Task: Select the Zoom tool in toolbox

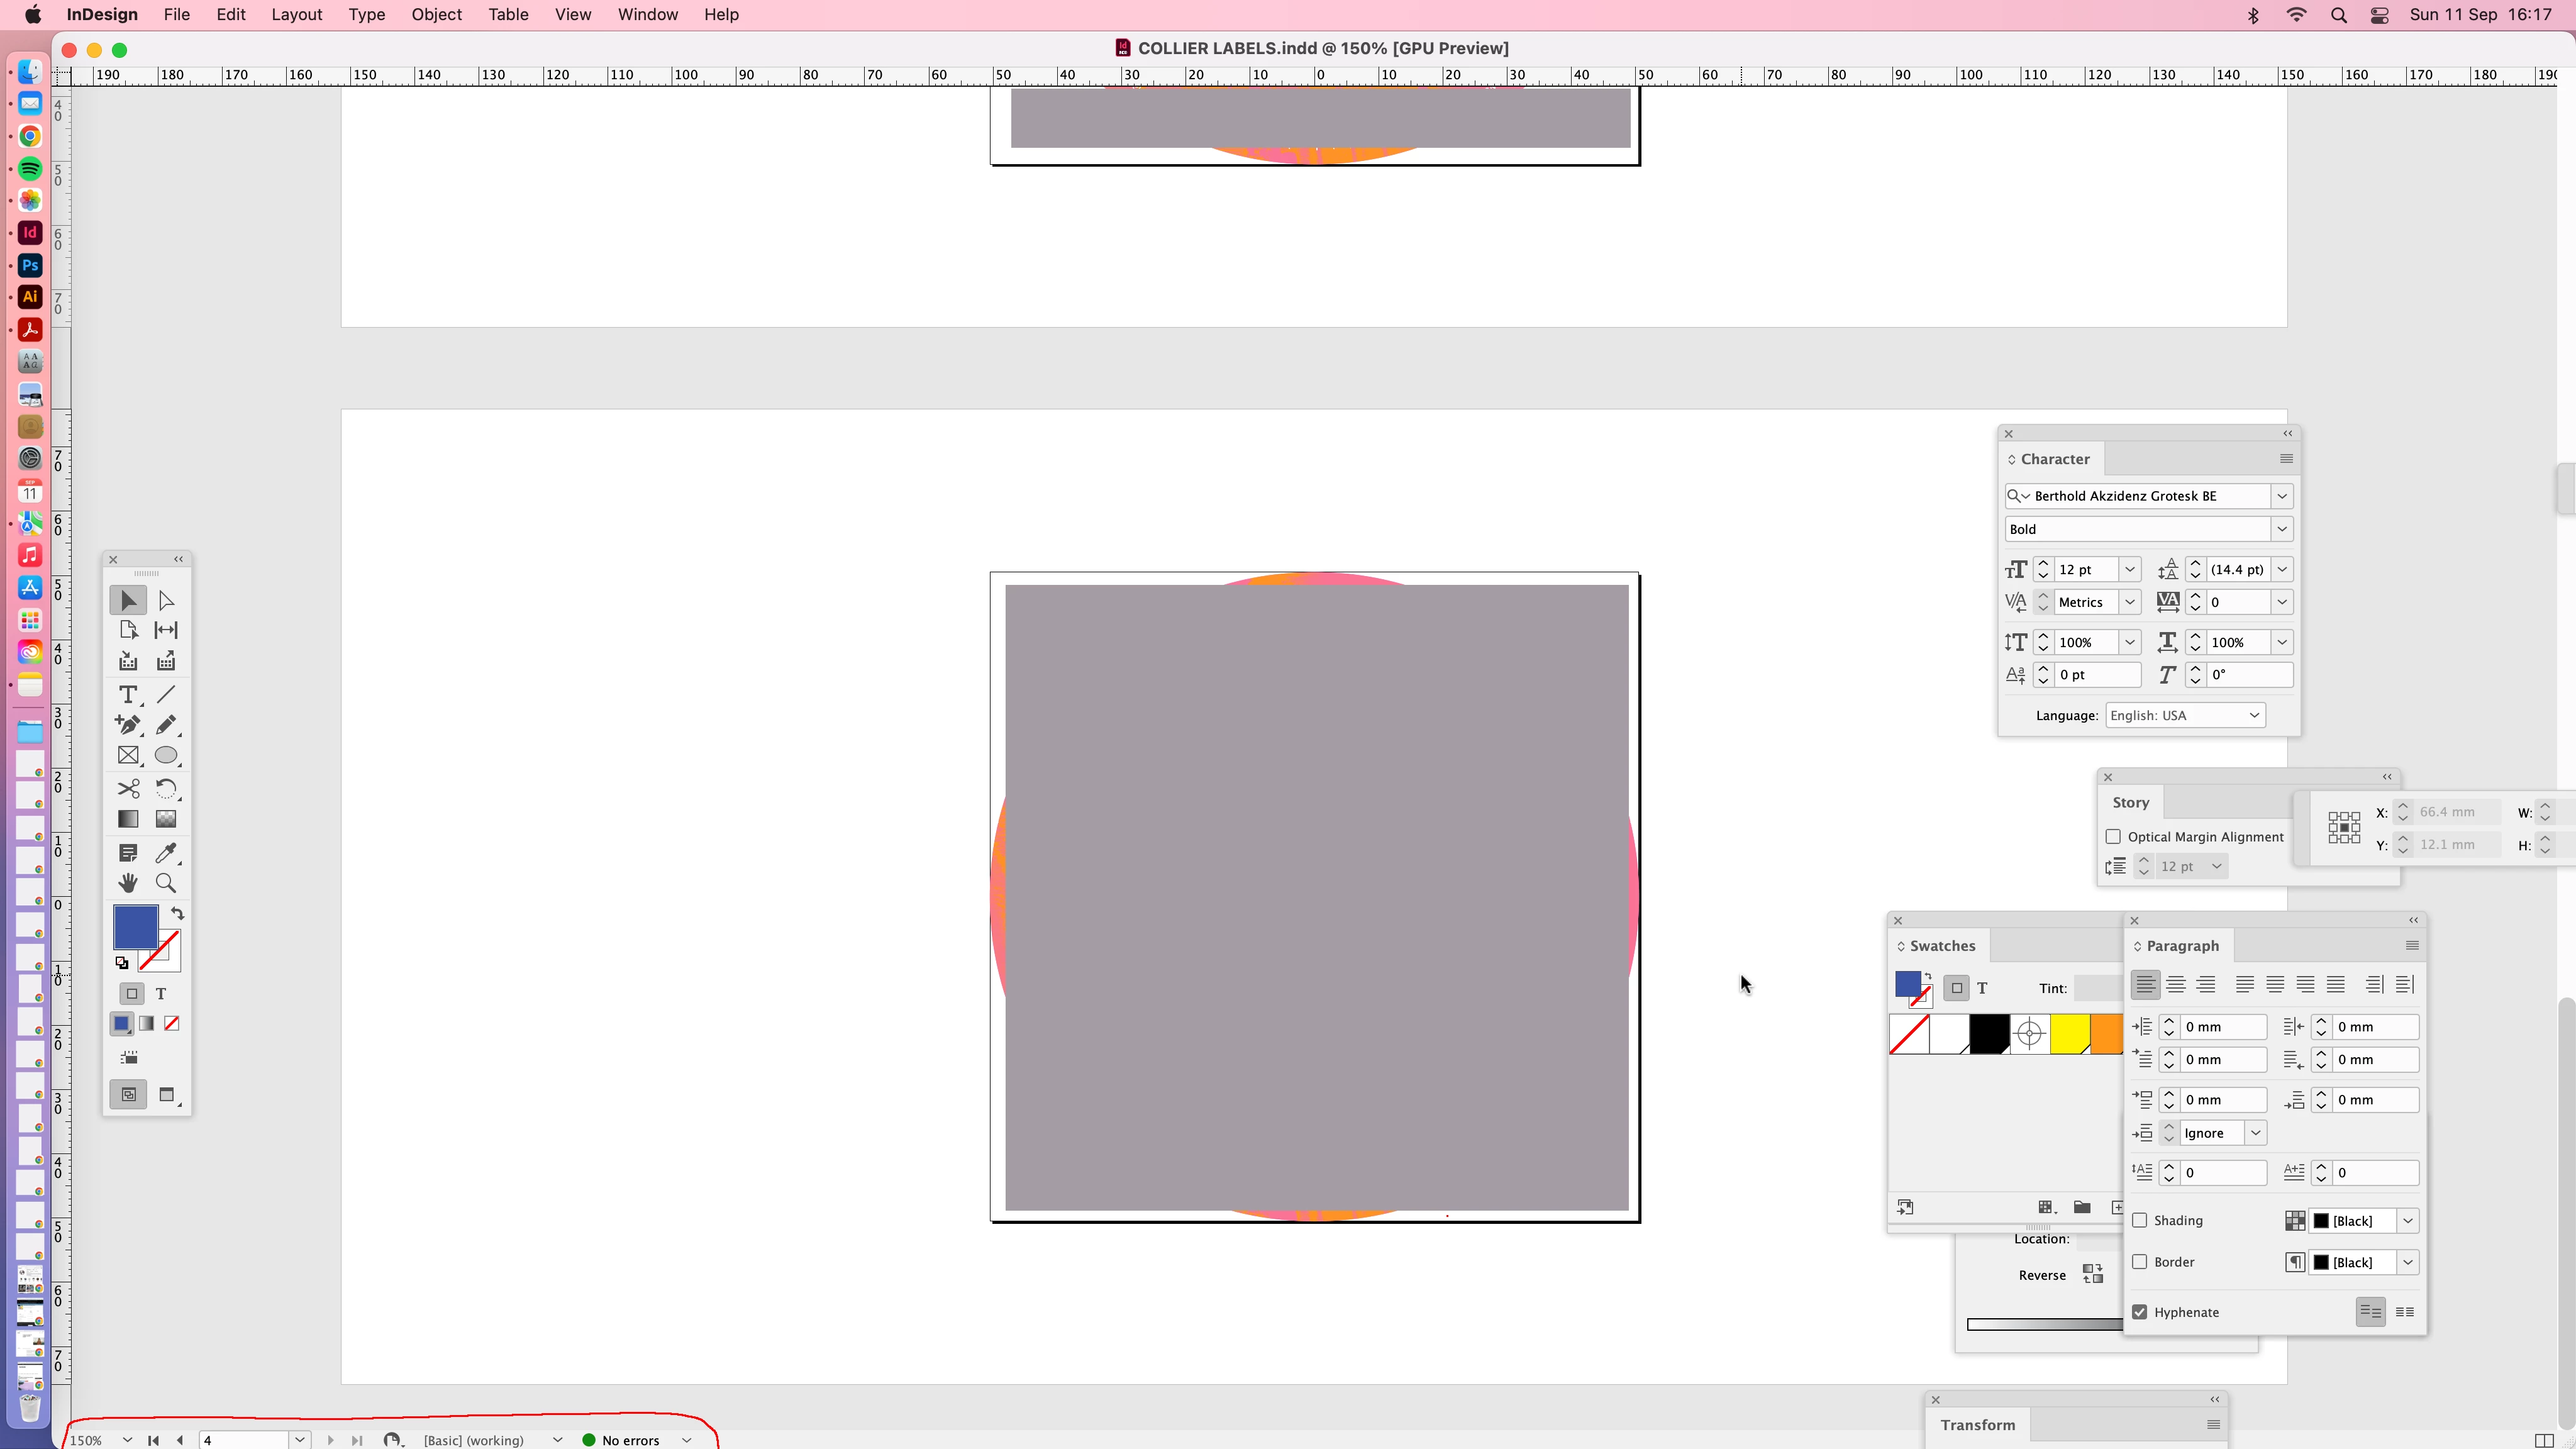Action: click(x=166, y=883)
